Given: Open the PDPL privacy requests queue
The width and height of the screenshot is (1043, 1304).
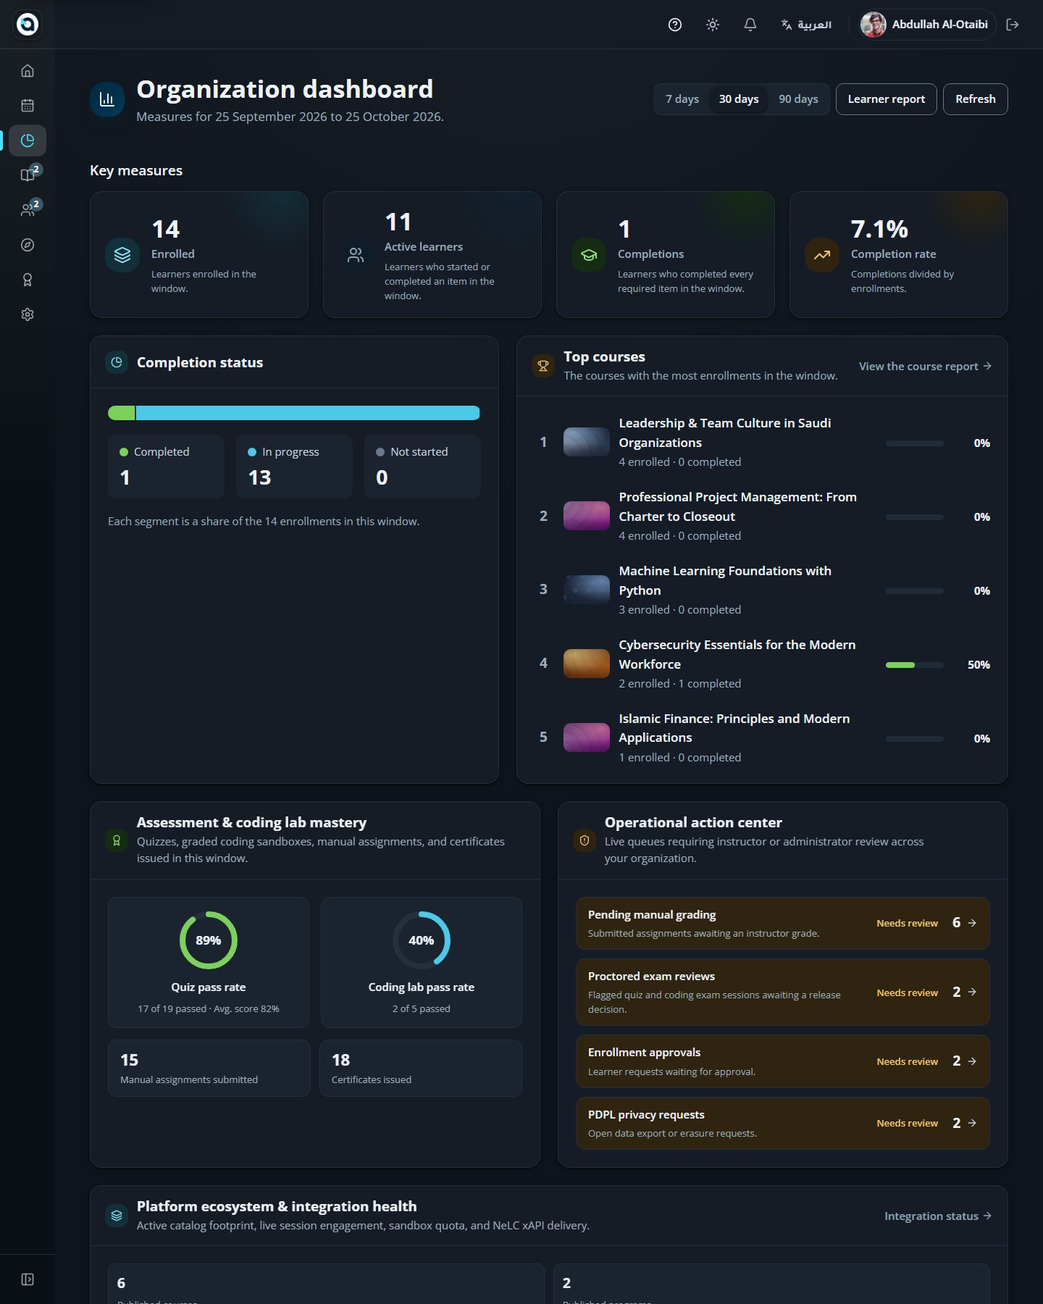Looking at the screenshot, I should tap(782, 1124).
